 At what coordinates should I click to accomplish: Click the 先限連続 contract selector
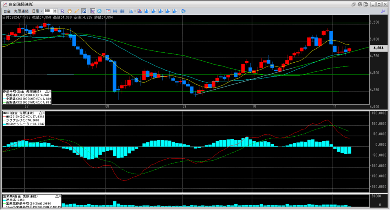[21, 11]
